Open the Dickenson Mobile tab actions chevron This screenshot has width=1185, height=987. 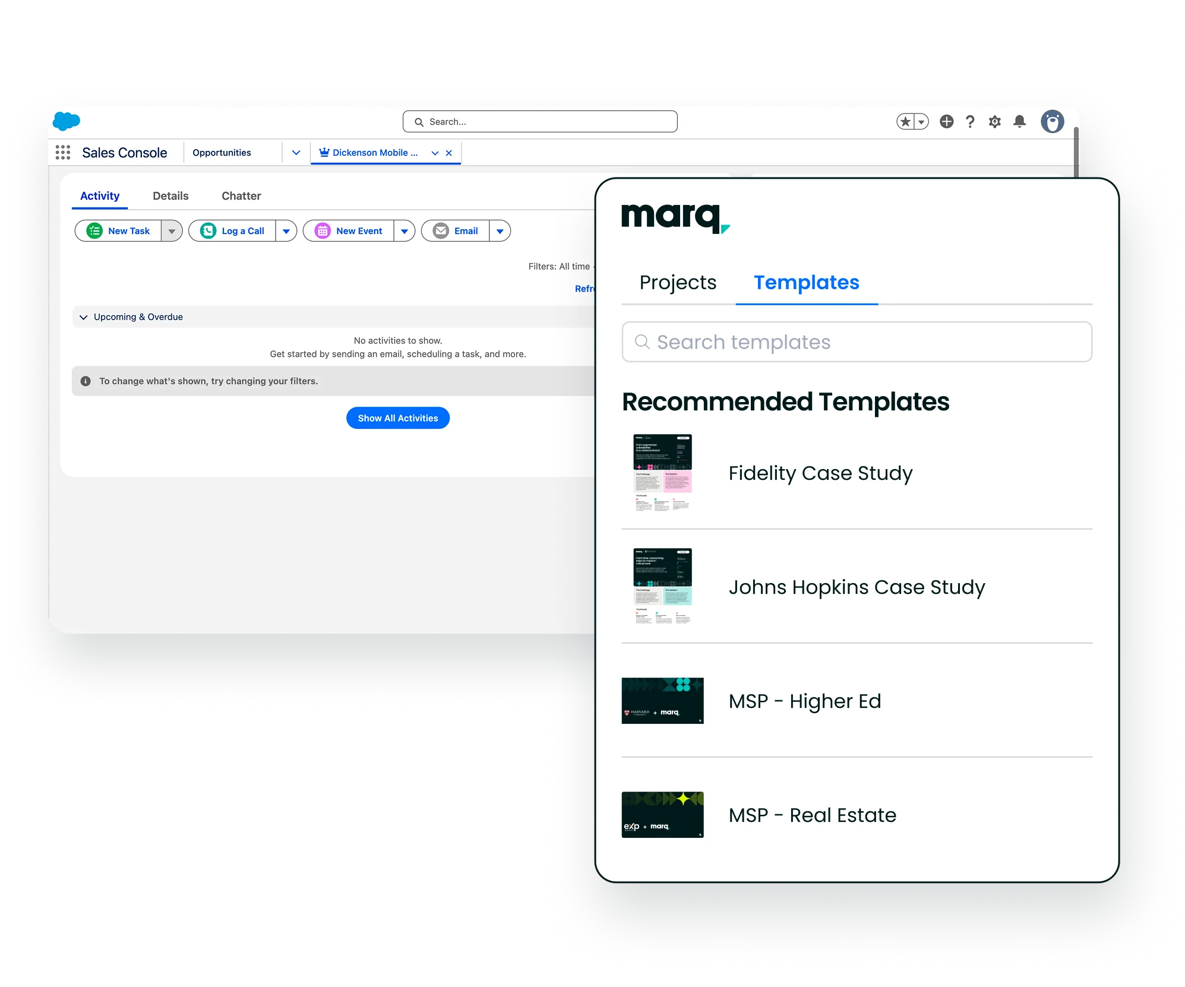pyautogui.click(x=435, y=153)
